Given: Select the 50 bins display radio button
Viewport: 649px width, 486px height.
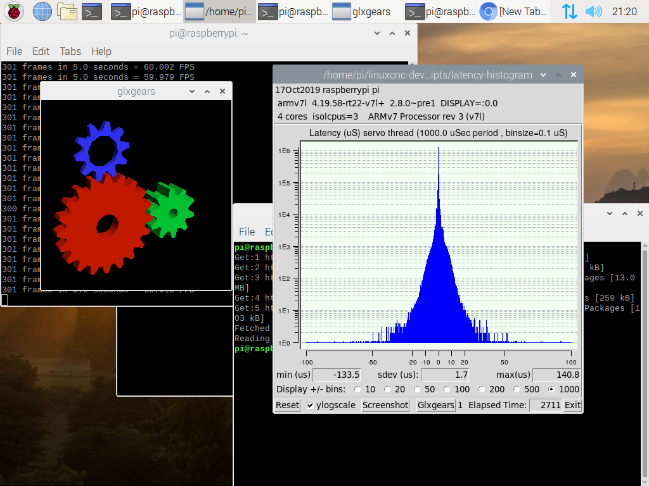Looking at the screenshot, I should (x=417, y=389).
